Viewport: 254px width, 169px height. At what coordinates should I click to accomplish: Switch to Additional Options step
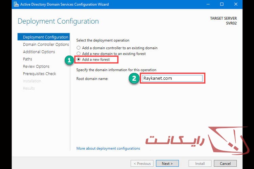(x=39, y=52)
